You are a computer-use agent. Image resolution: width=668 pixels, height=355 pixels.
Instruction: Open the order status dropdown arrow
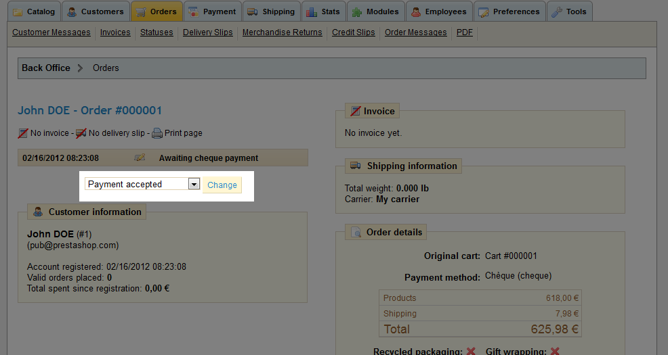click(x=194, y=184)
